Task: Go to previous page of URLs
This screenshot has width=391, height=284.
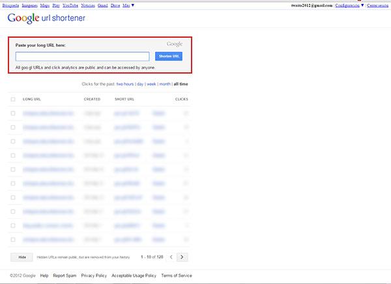Action: (171, 257)
